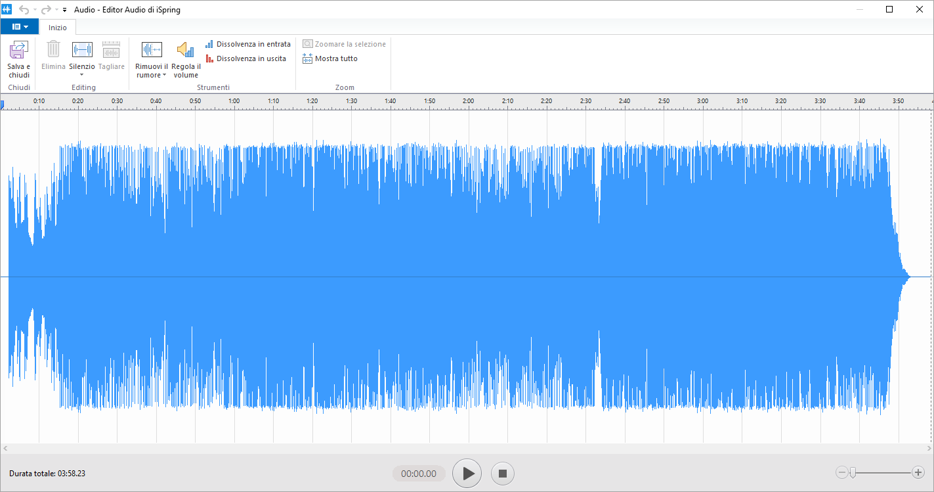Viewport: 934px width, 492px height.
Task: Open the blue application file menu
Action: pyautogui.click(x=20, y=27)
